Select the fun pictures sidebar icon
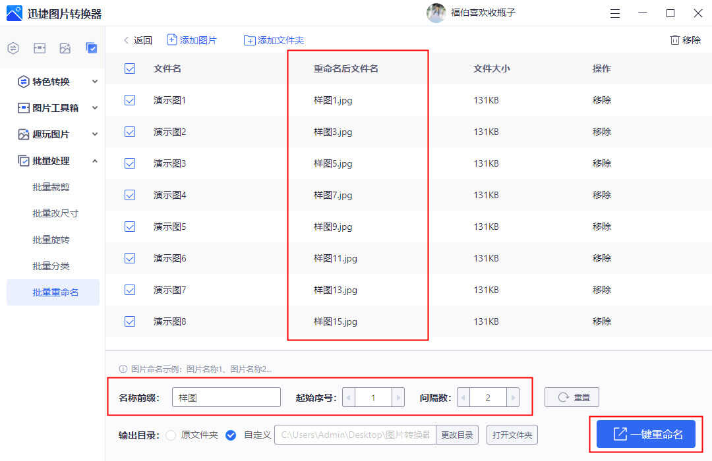Viewport: 712px width, 461px height. (65, 48)
